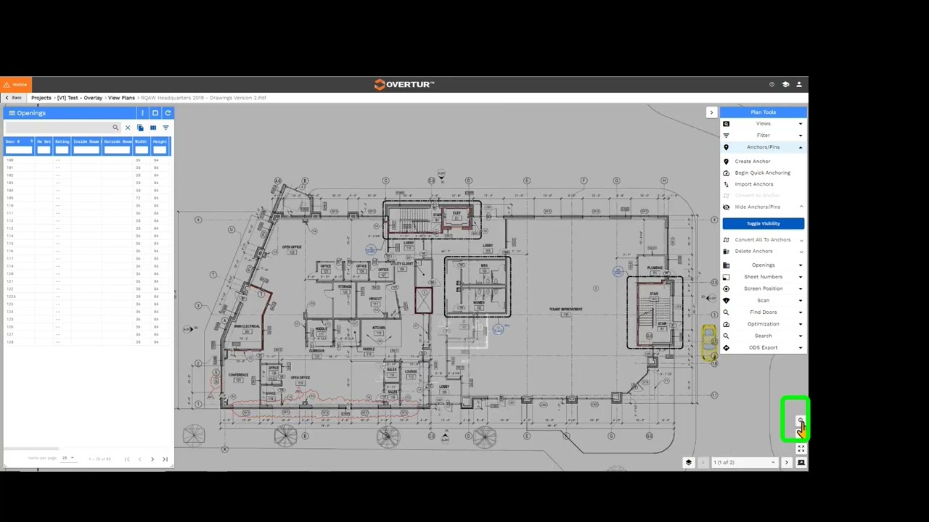Open the View Plans breadcrumb
Image resolution: width=929 pixels, height=522 pixels.
click(x=121, y=98)
